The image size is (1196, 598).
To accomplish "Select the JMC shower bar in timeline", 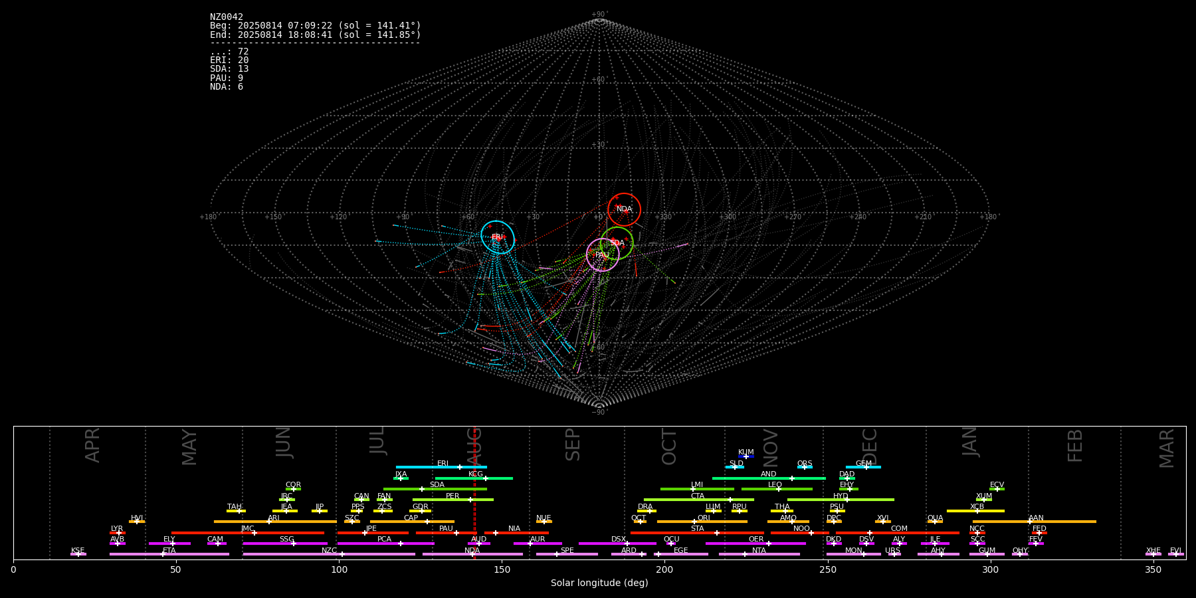I will [x=248, y=533].
